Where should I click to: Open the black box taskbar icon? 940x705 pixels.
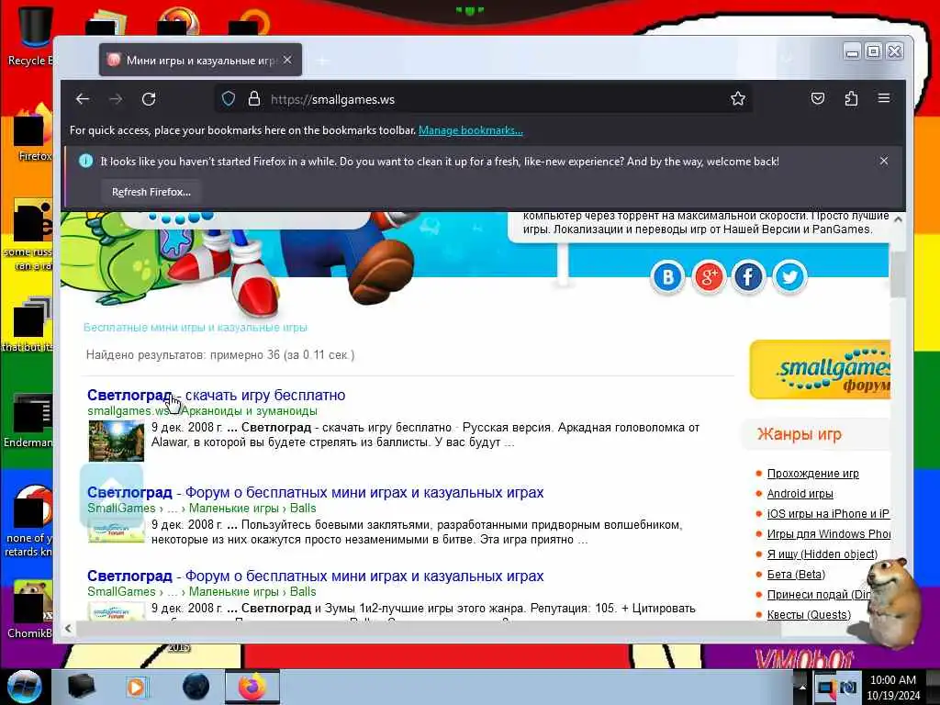[81, 687]
